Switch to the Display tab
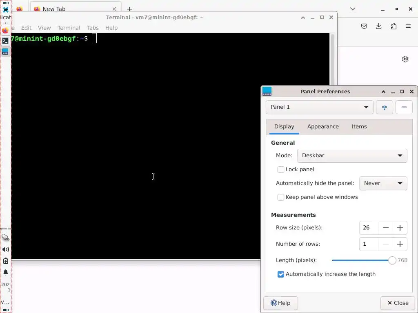The width and height of the screenshot is (418, 313). 284,127
